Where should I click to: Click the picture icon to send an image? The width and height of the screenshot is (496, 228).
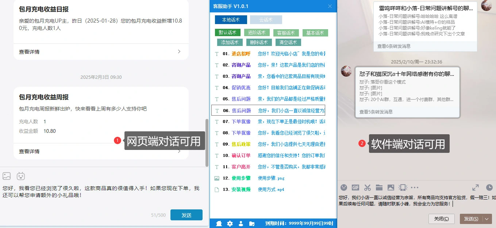click(391, 188)
